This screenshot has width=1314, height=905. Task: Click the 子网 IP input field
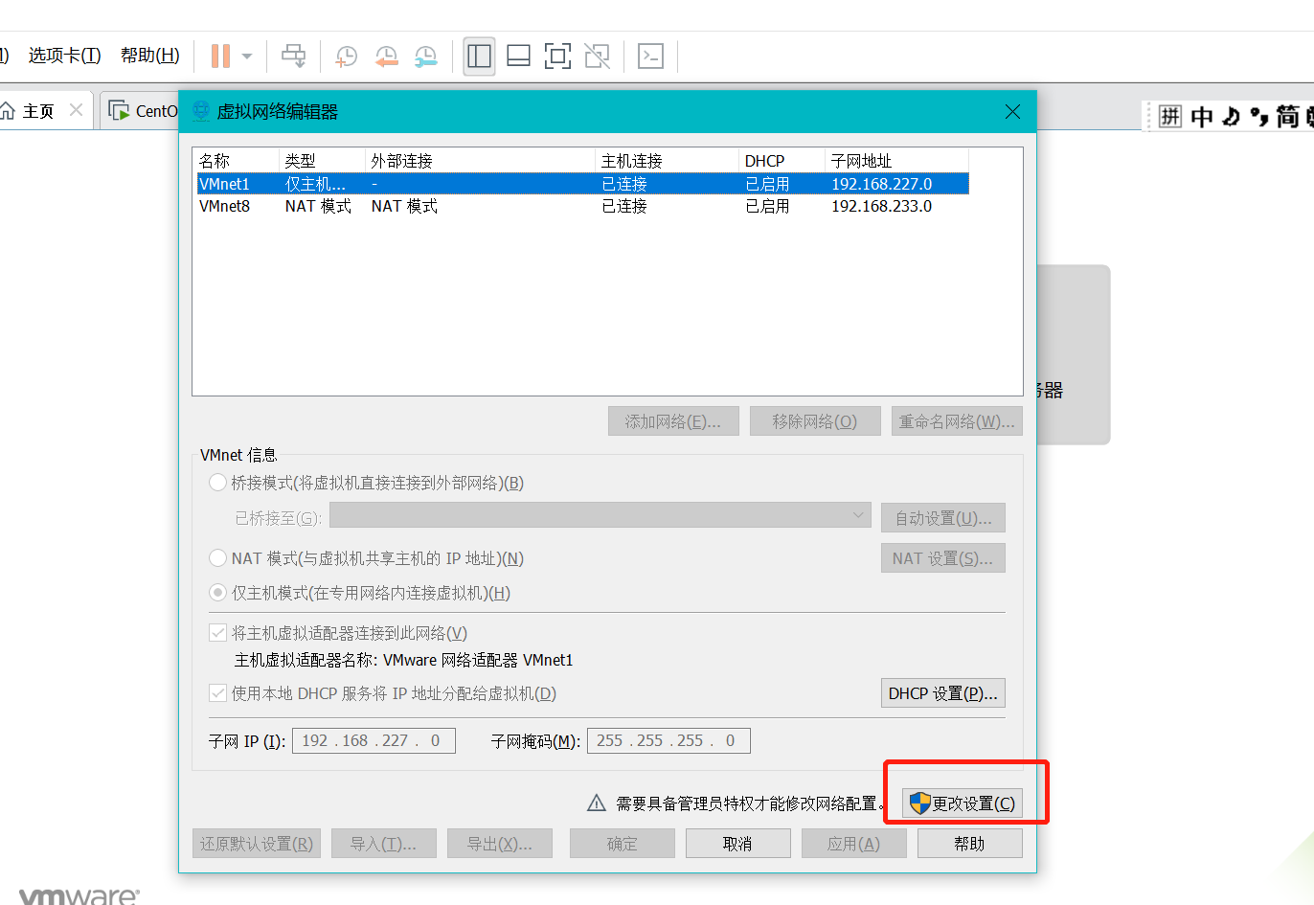pos(374,740)
